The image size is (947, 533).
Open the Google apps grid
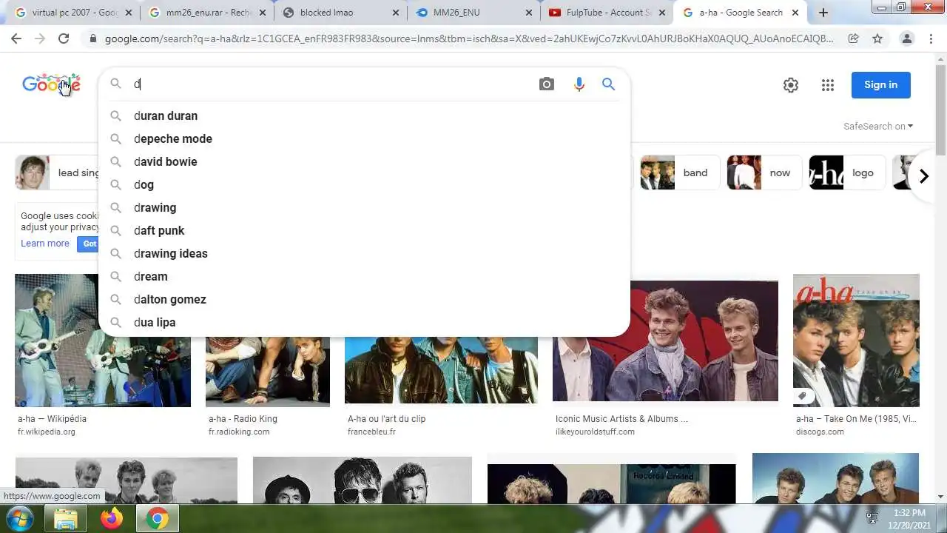pos(828,85)
